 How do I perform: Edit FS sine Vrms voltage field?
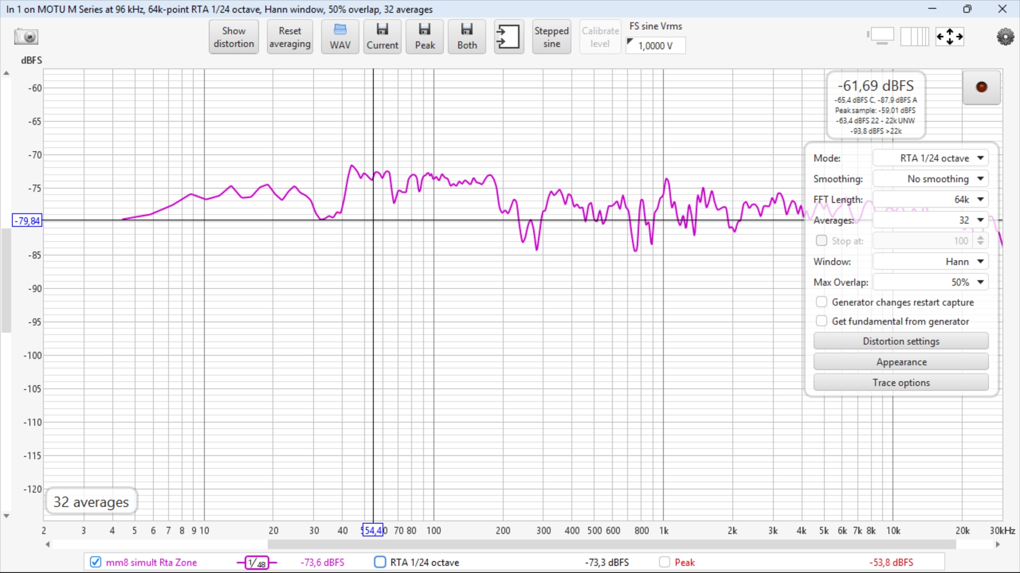pyautogui.click(x=656, y=46)
